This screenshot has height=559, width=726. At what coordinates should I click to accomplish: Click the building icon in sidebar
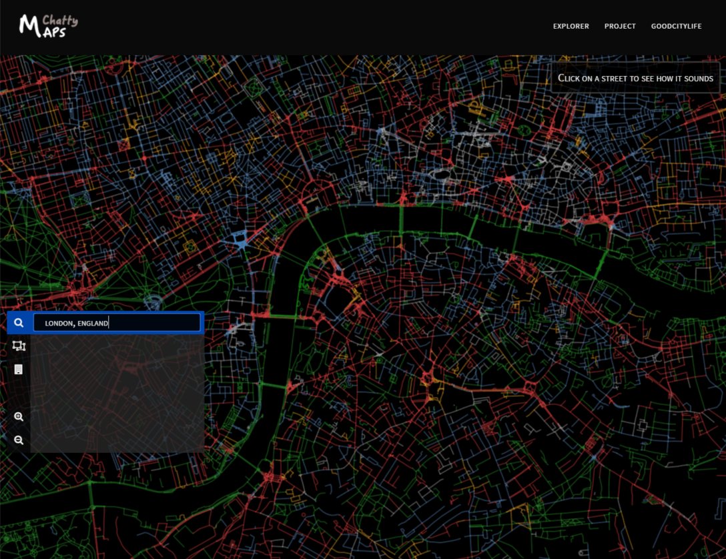point(19,370)
